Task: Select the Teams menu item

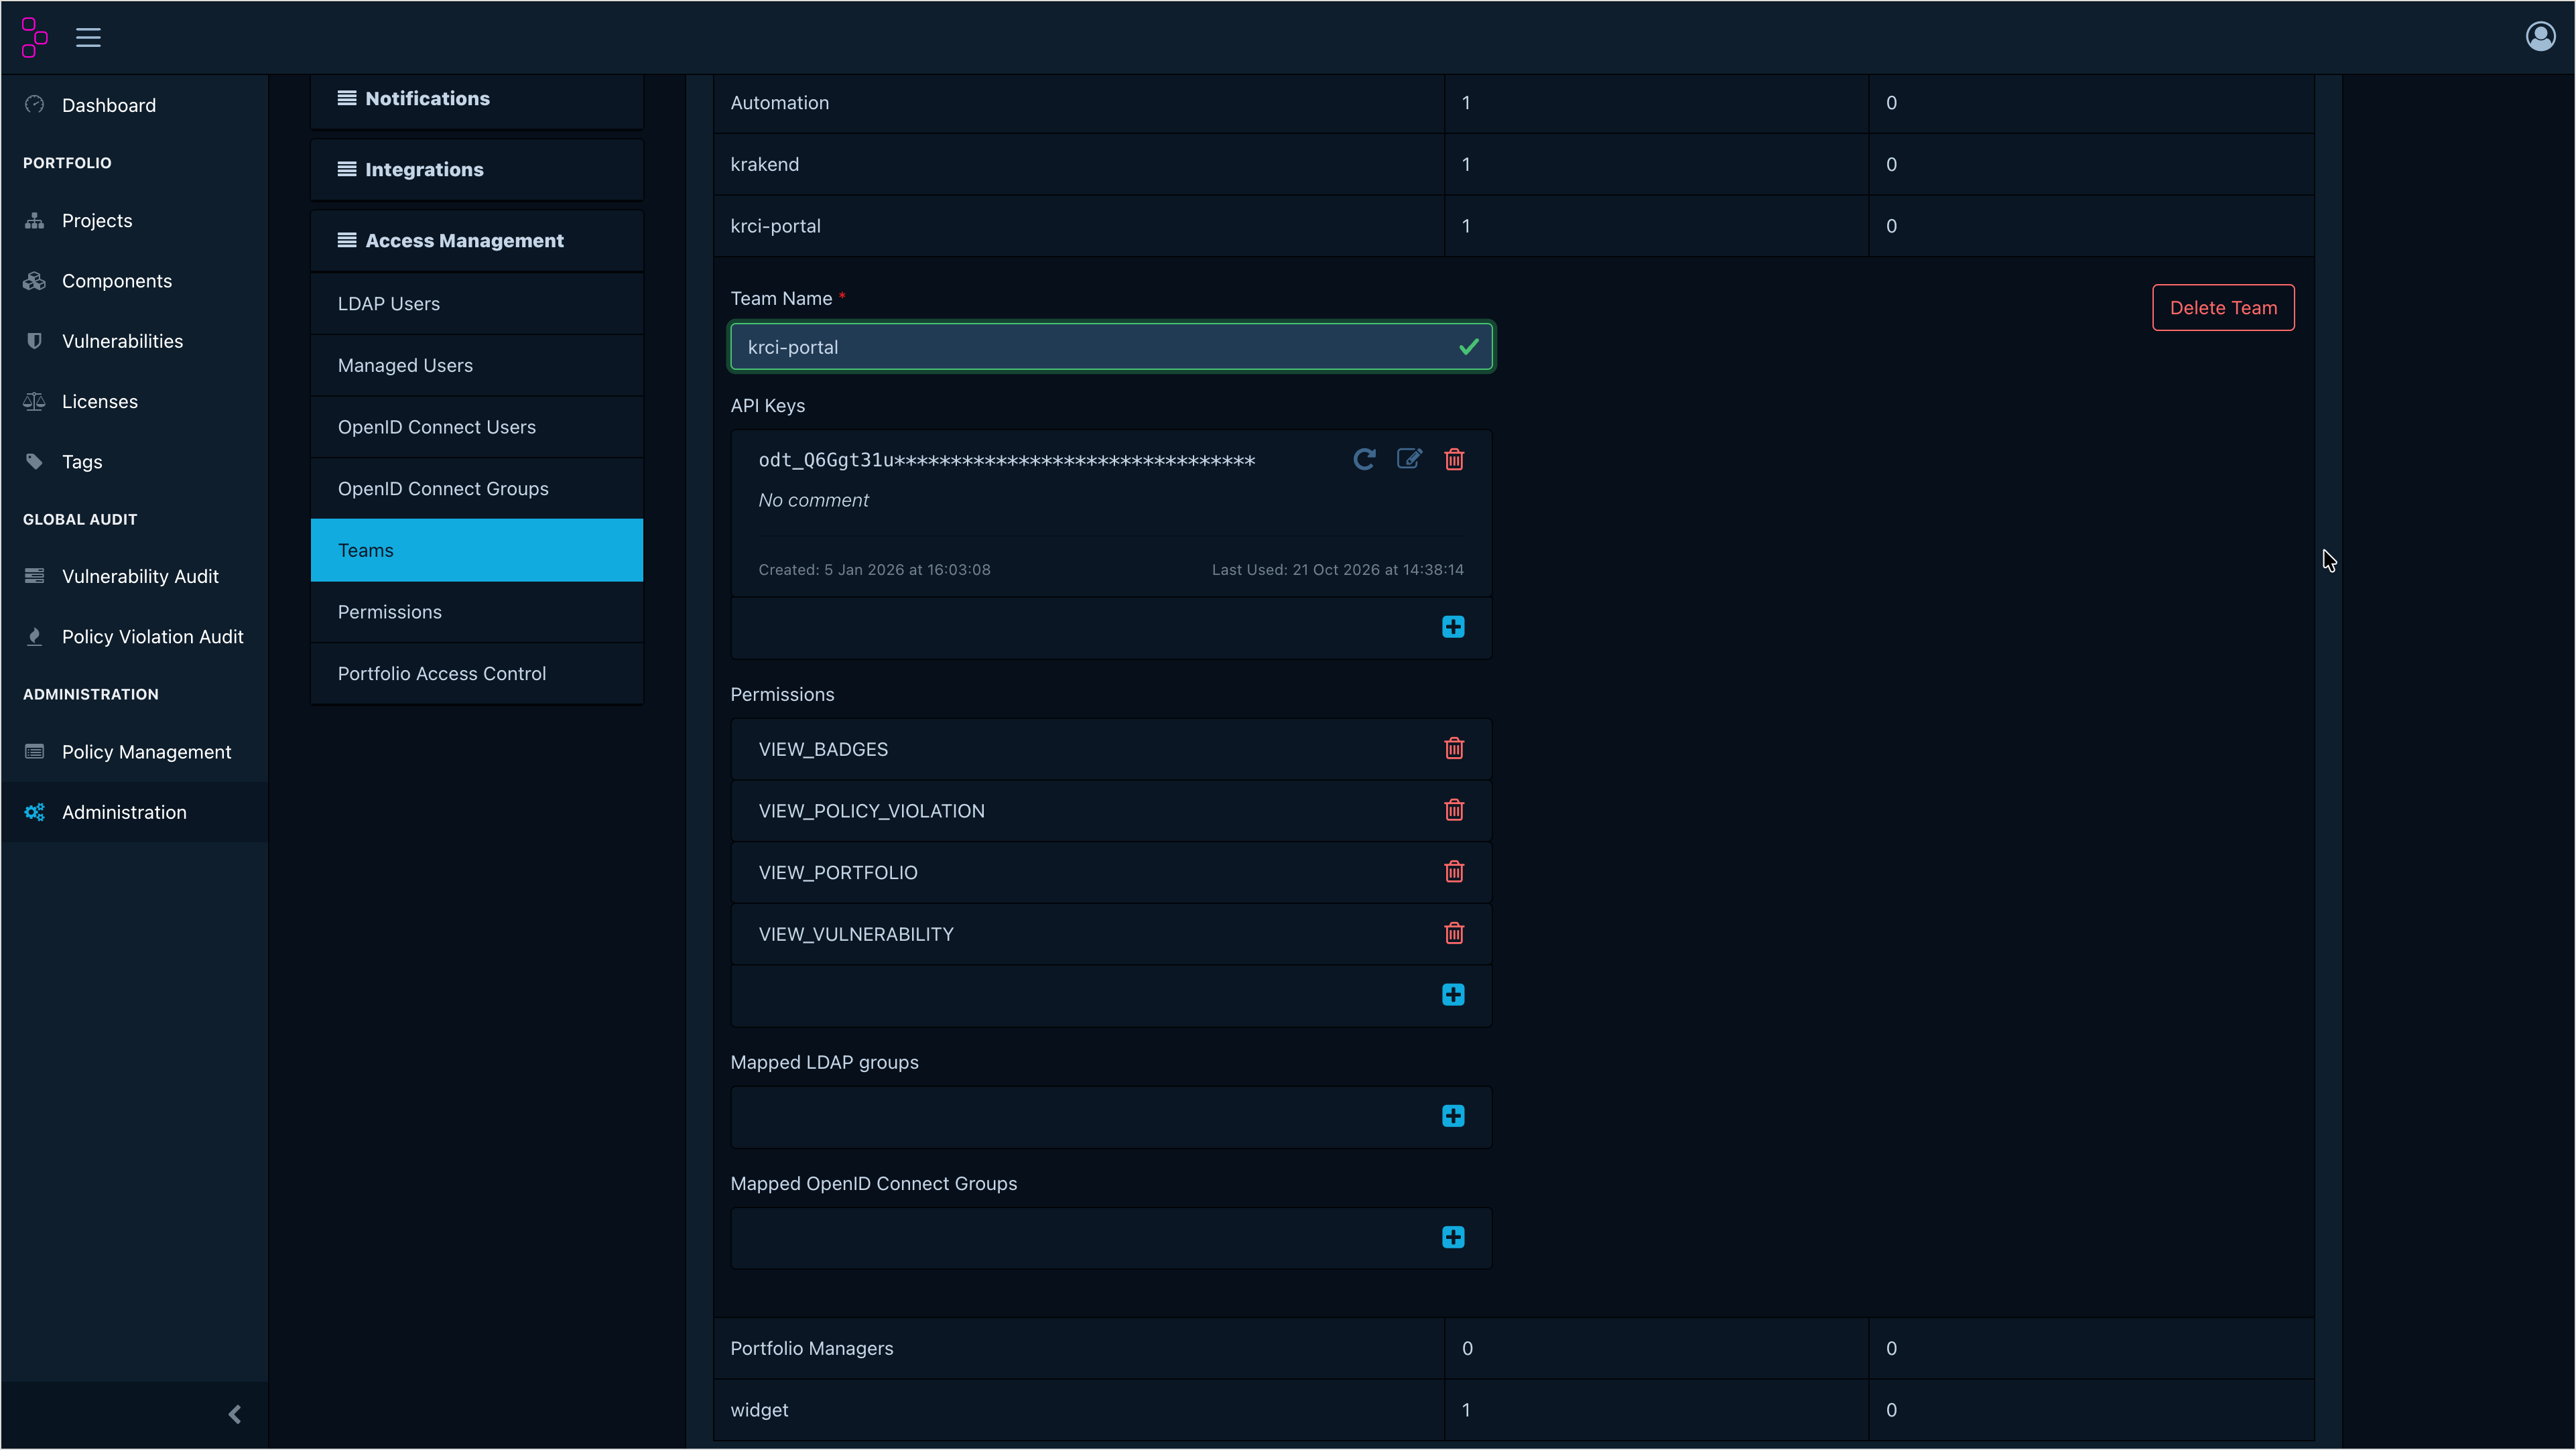Action: (x=477, y=550)
